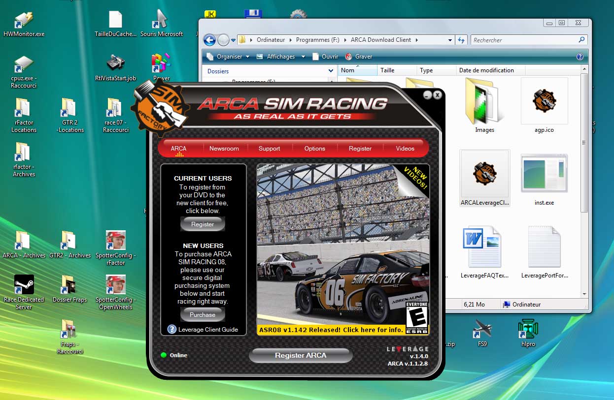Click the Programmes (F:) breadcrumb segment
Viewport: 614px width, 400px height.
click(x=318, y=40)
